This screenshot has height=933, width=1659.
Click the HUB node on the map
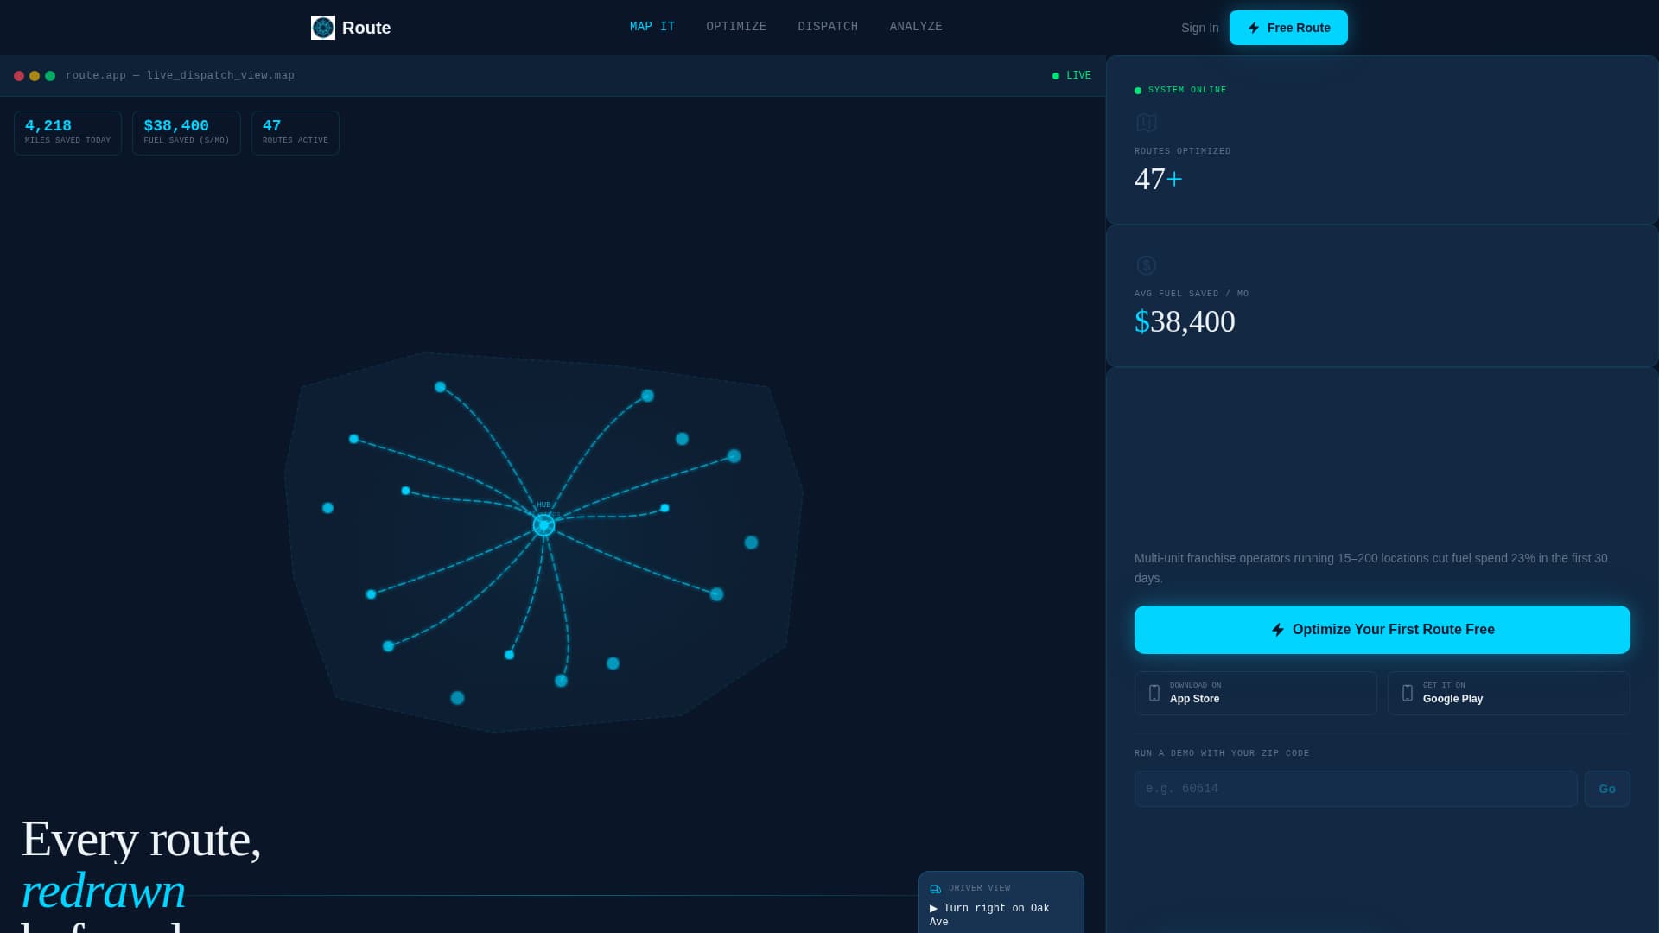point(543,524)
